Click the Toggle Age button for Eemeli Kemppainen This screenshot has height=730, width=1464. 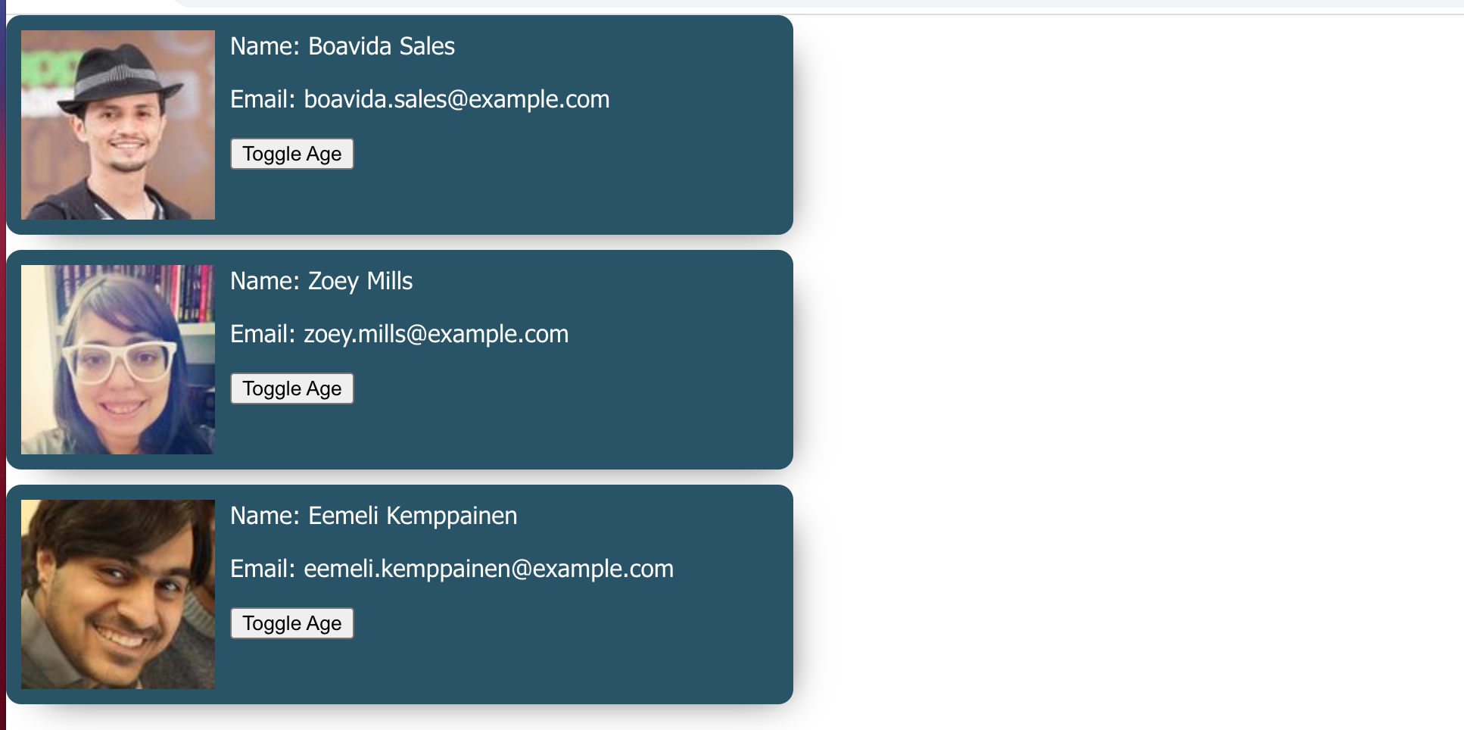click(x=291, y=622)
